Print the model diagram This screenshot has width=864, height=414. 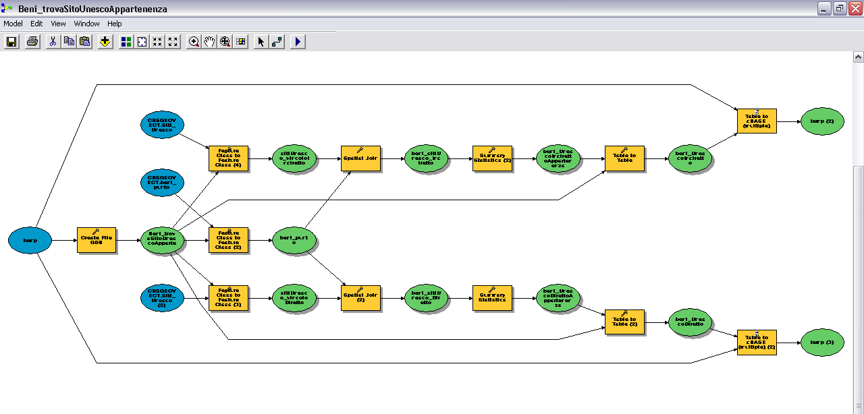[x=32, y=42]
